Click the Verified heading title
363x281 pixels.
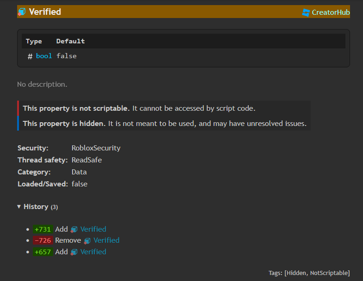click(x=45, y=12)
